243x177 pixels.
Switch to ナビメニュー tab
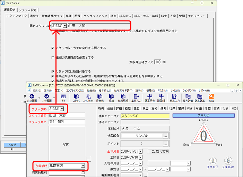pyautogui.click(x=197, y=16)
